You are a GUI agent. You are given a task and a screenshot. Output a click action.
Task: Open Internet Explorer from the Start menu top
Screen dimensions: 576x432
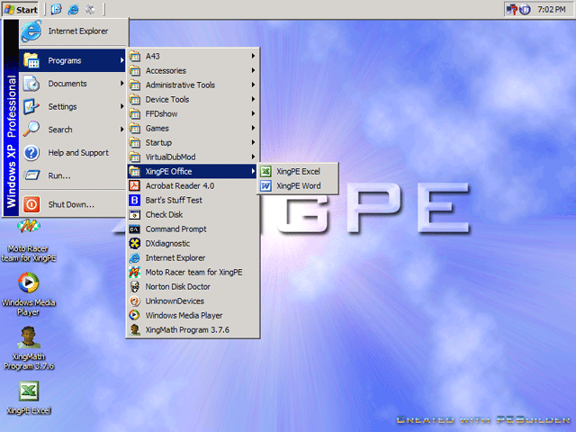pyautogui.click(x=74, y=31)
